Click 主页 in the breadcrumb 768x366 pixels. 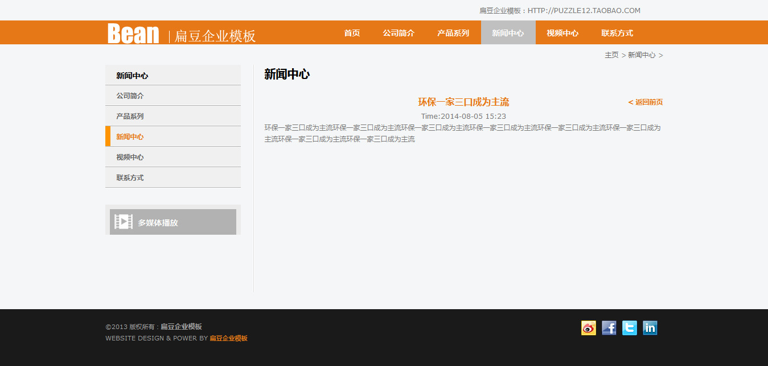pos(611,55)
